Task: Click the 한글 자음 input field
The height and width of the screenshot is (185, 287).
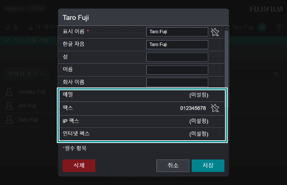Action: tap(177, 44)
